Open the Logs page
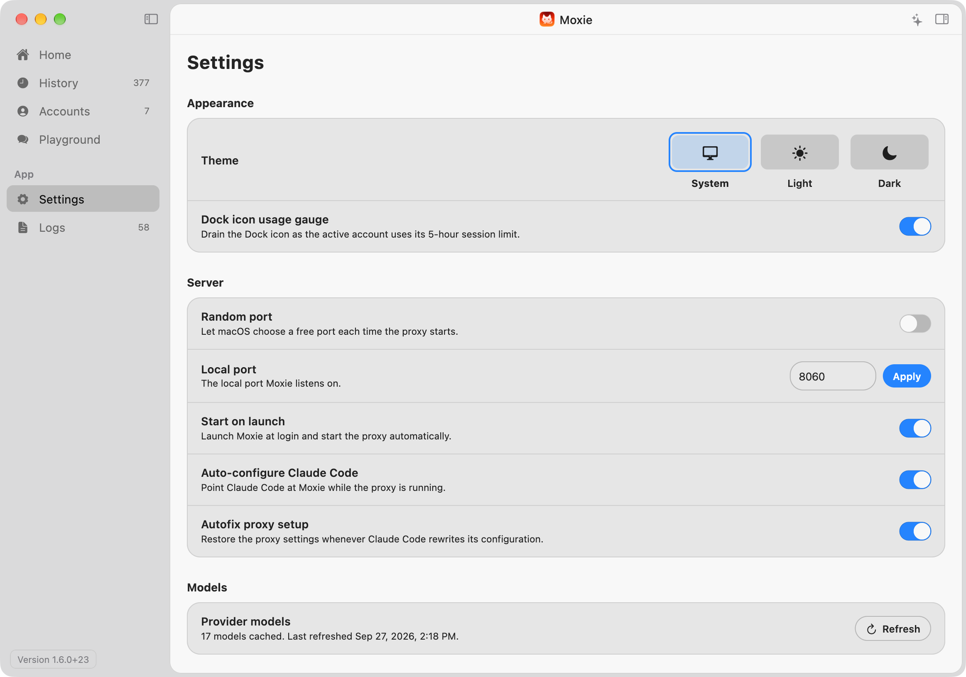 click(83, 227)
